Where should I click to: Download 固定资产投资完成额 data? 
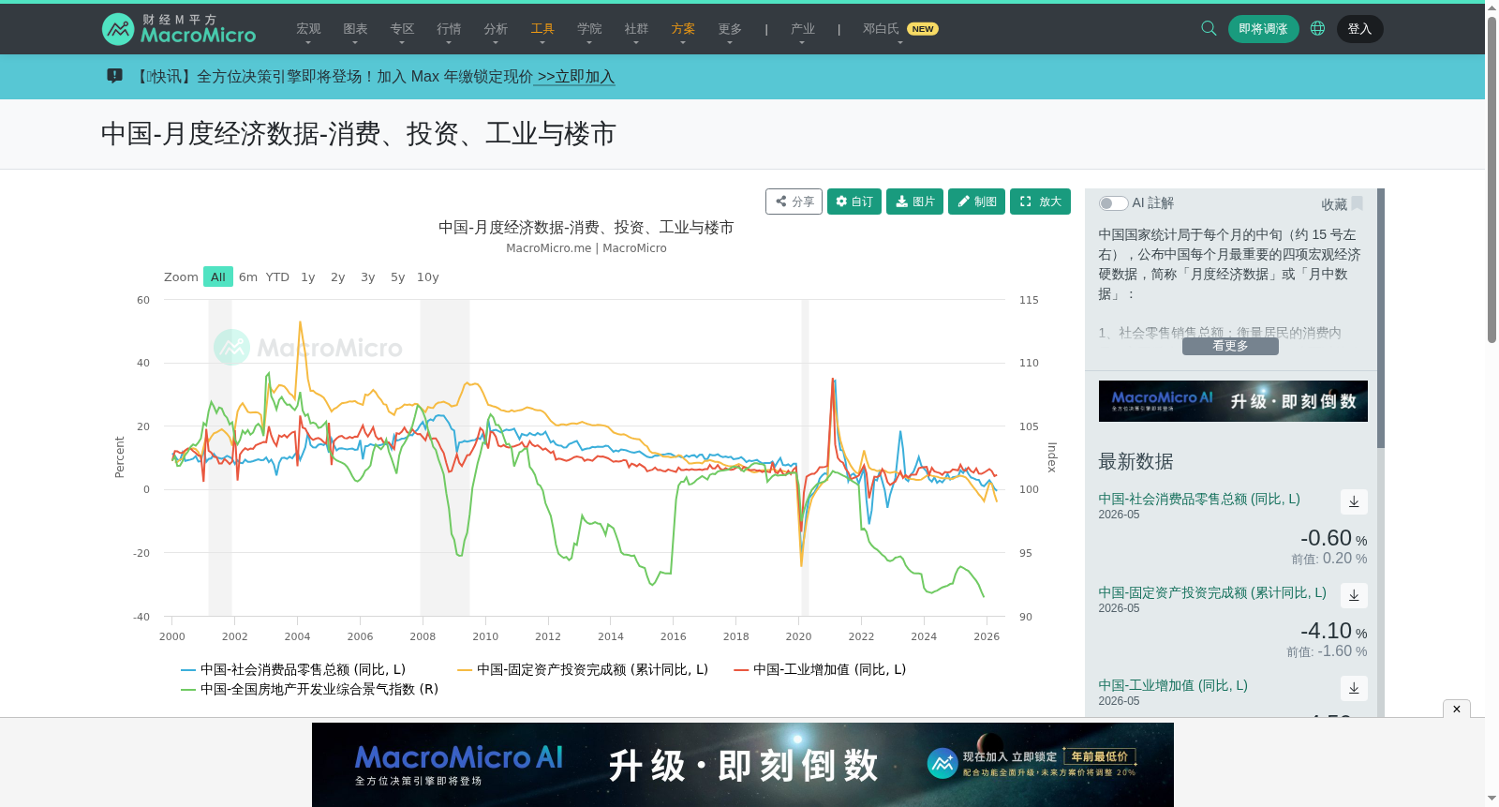[x=1354, y=595]
